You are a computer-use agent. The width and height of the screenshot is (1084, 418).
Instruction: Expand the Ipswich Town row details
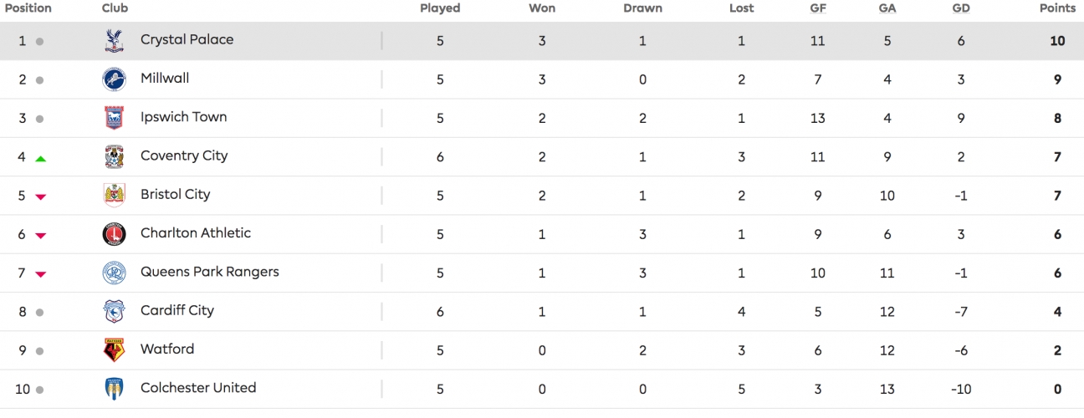pos(542,118)
